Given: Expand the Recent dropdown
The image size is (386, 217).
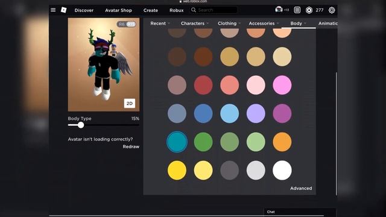Looking at the screenshot, I should 160,24.
